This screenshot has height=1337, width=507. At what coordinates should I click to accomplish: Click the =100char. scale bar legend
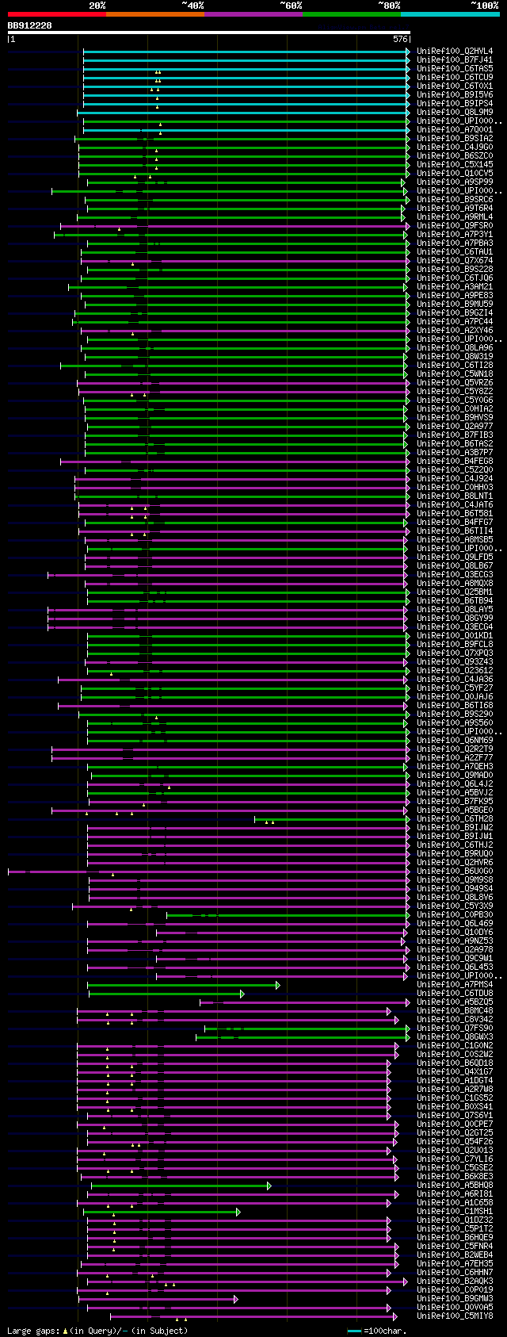376,1331
